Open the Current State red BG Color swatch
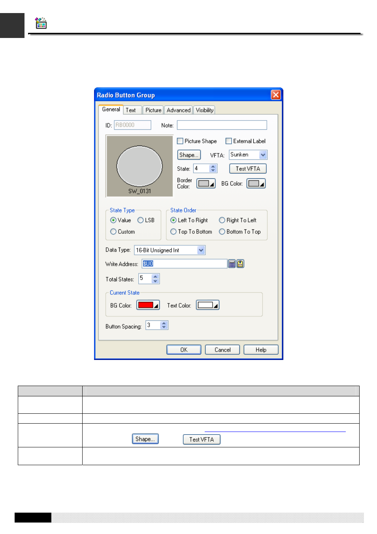377x534 pixels. (148, 305)
